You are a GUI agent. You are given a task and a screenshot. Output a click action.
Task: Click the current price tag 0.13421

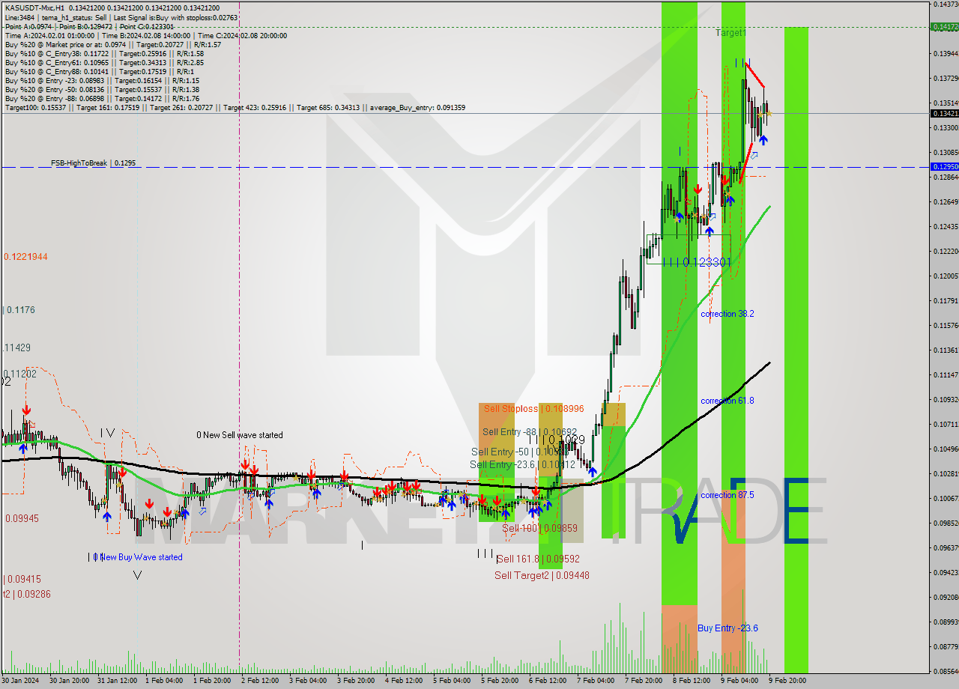[943, 114]
